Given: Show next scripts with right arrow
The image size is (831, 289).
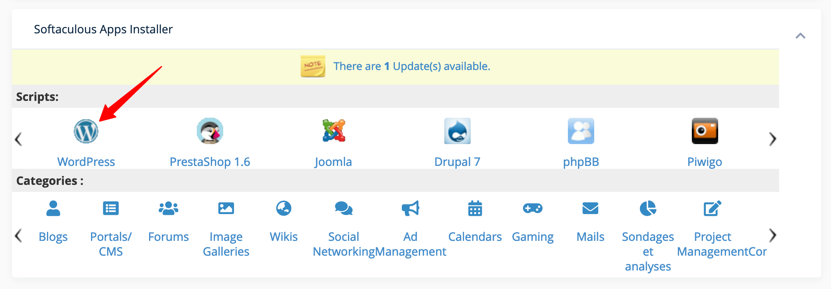Looking at the screenshot, I should (x=773, y=139).
